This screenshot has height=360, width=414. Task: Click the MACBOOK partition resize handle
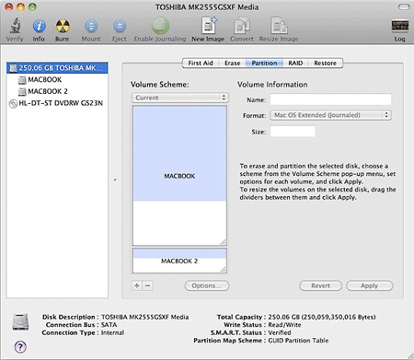tap(224, 242)
